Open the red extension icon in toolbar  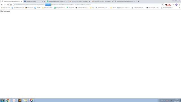(169, 5)
